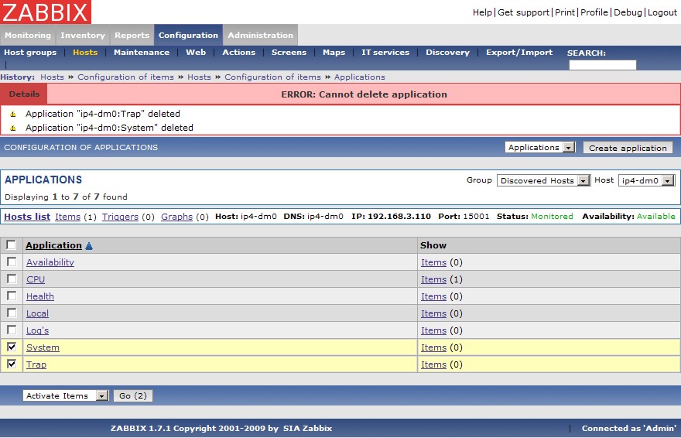The width and height of the screenshot is (681, 438).
Task: Open the Host dropdown showing ip4-dm0
Action: click(x=646, y=180)
